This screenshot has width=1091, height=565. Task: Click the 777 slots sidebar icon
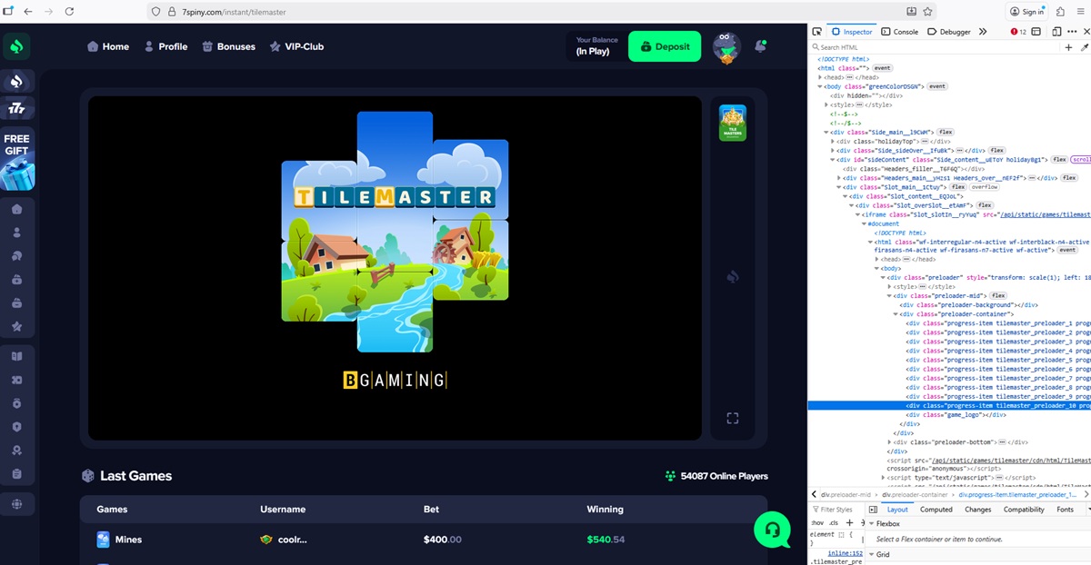[x=16, y=109]
